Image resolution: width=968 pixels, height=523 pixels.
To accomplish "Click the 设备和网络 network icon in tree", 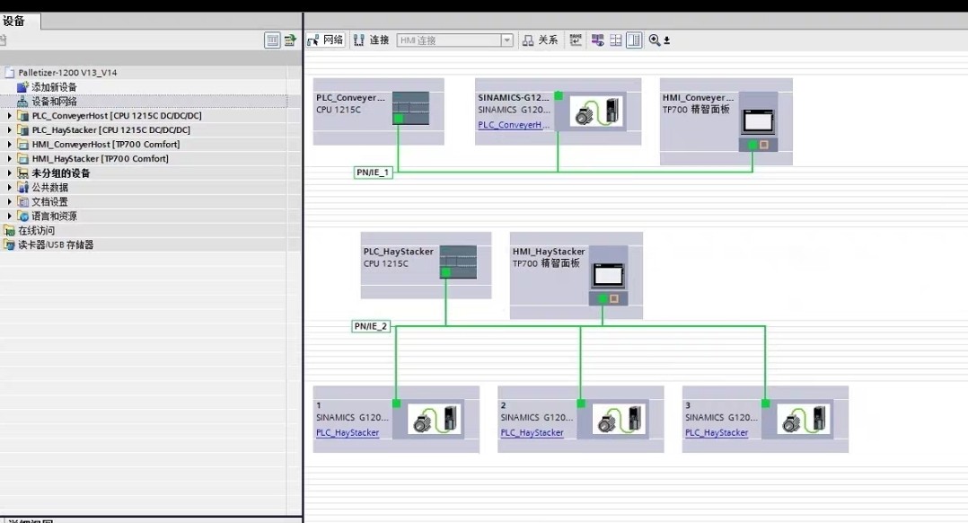I will point(22,102).
